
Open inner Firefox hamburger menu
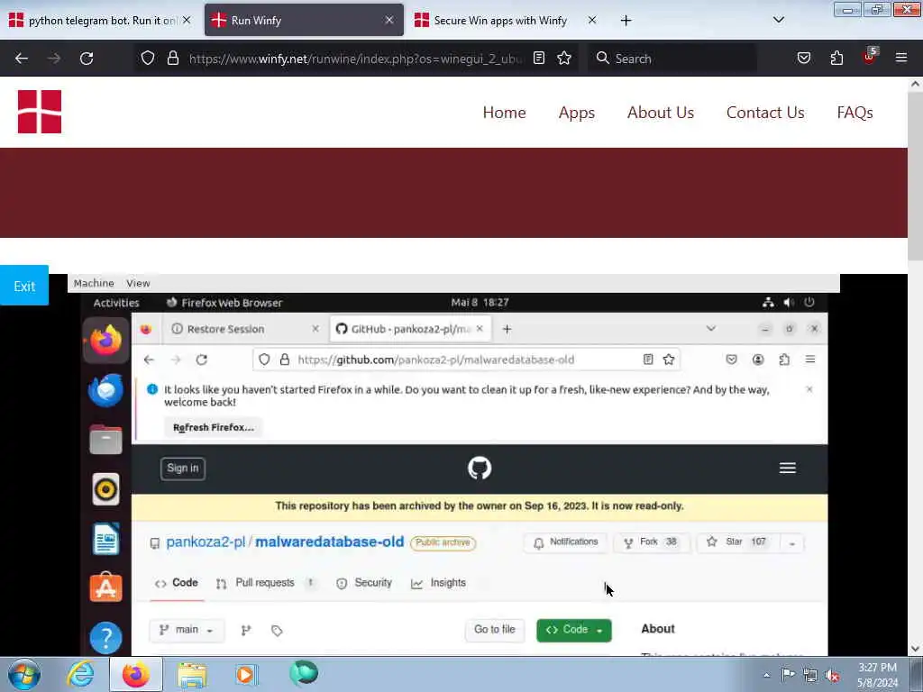tap(810, 360)
